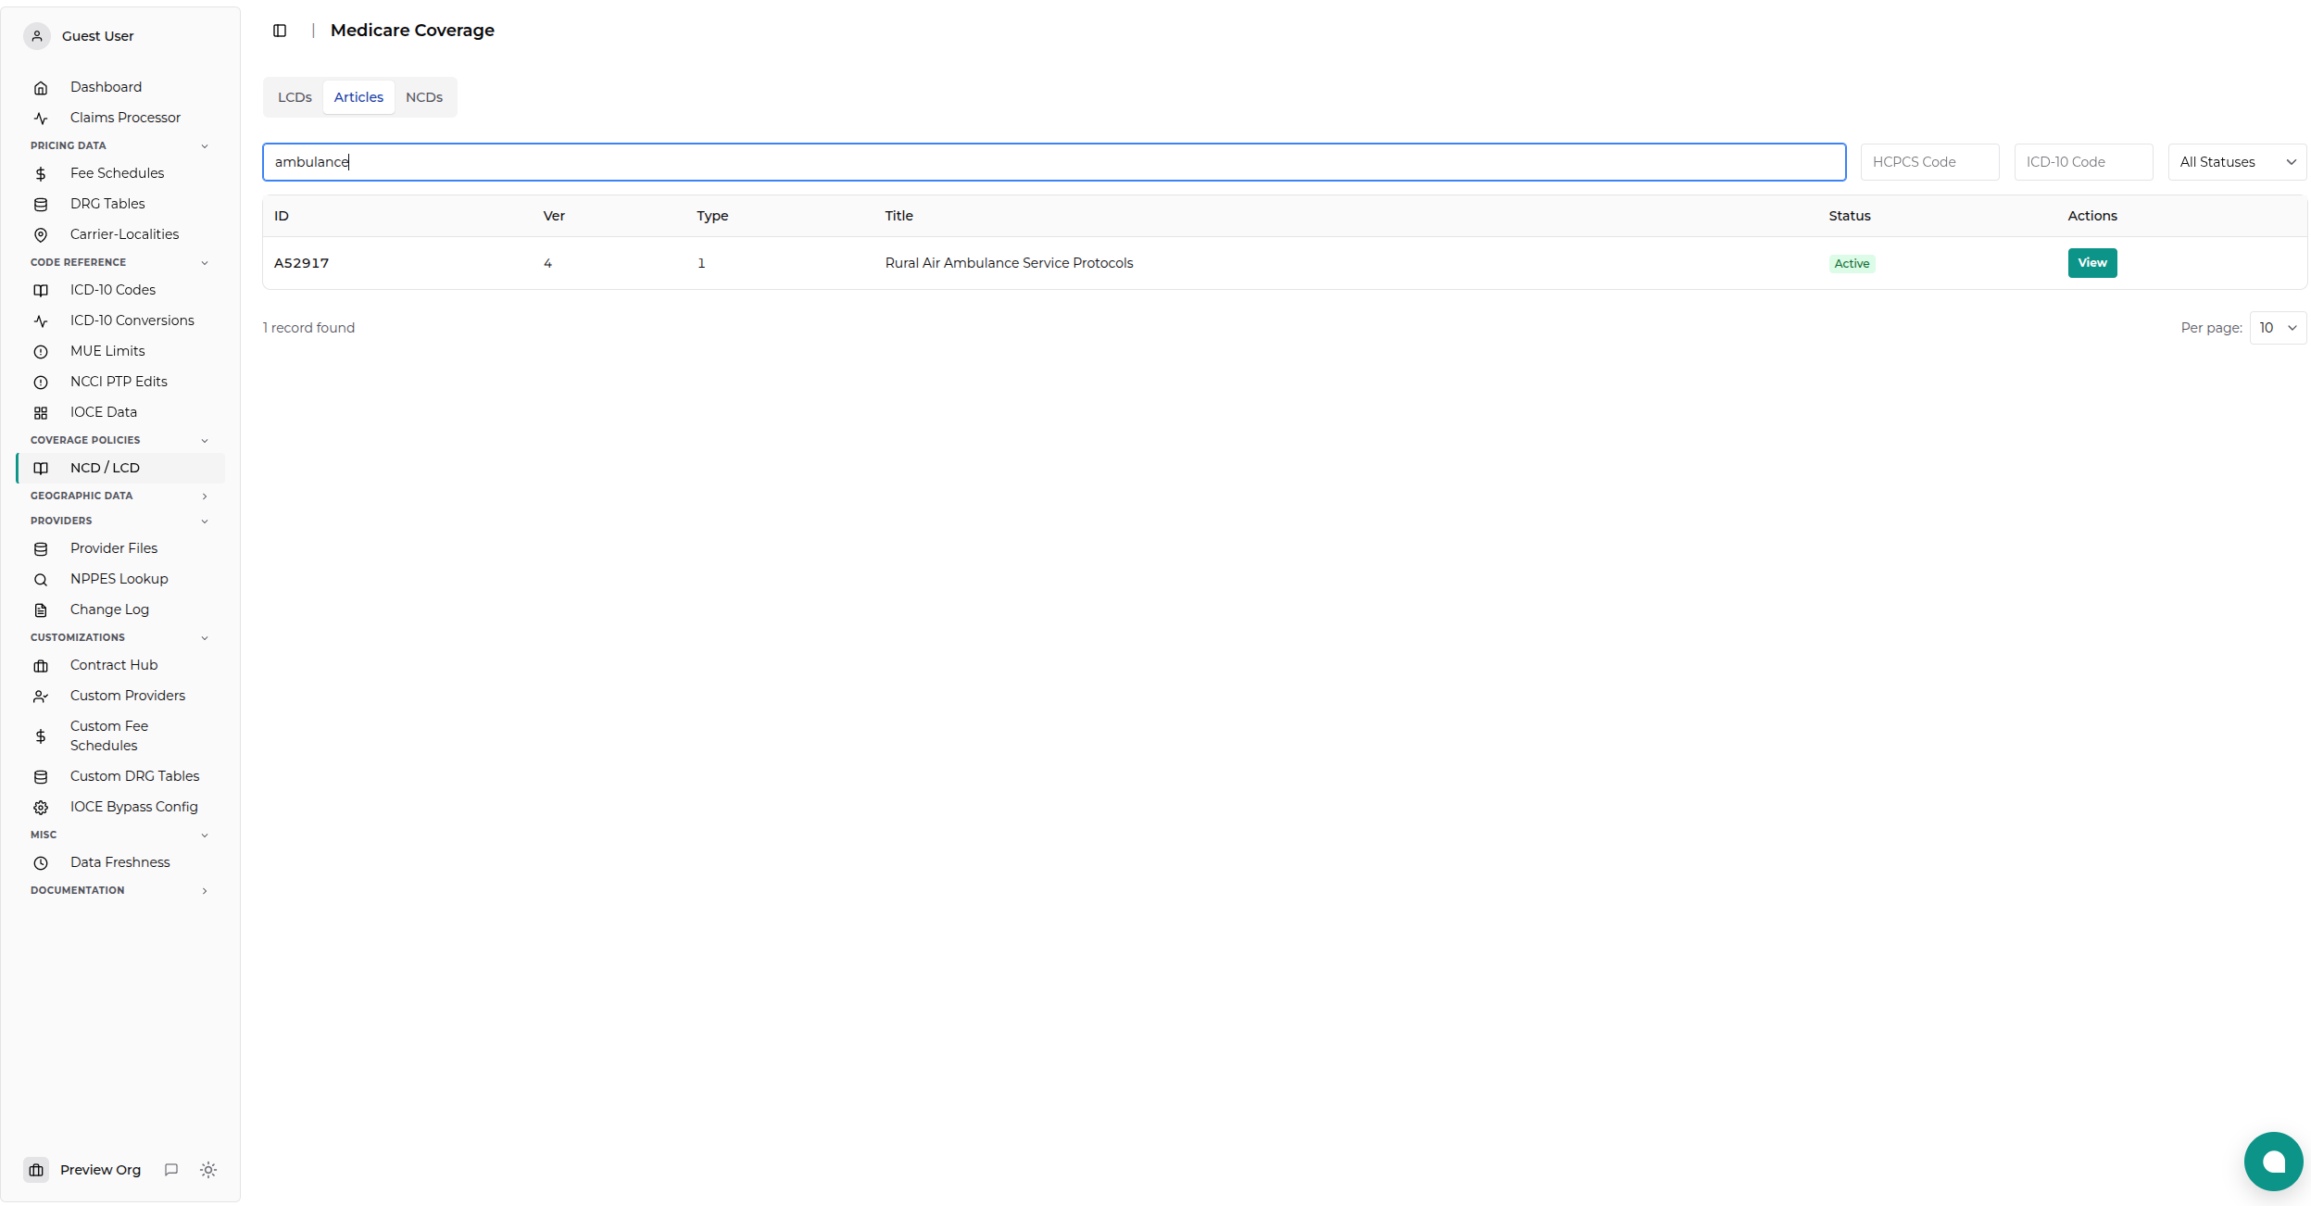The height and width of the screenshot is (1206, 2311).
Task: Click the Rural Air Ambulance Service Protocols title
Action: click(x=1009, y=263)
